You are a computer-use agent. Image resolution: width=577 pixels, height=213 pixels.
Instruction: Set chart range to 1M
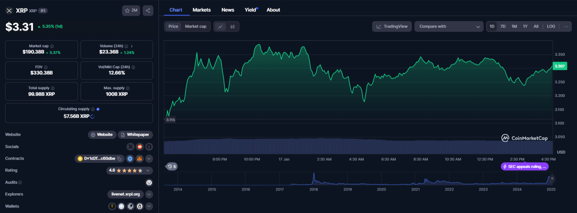pyautogui.click(x=514, y=26)
